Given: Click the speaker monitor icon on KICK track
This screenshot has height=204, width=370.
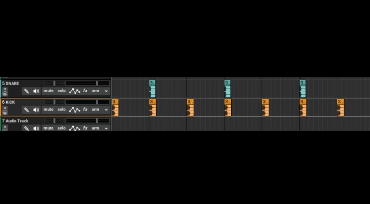Looking at the screenshot, I should (36, 109).
